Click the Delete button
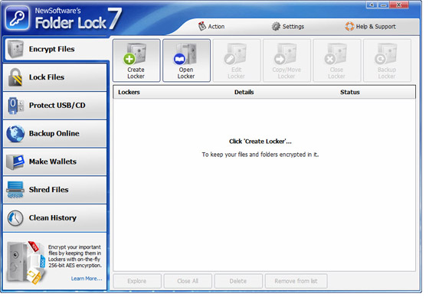 [238, 281]
